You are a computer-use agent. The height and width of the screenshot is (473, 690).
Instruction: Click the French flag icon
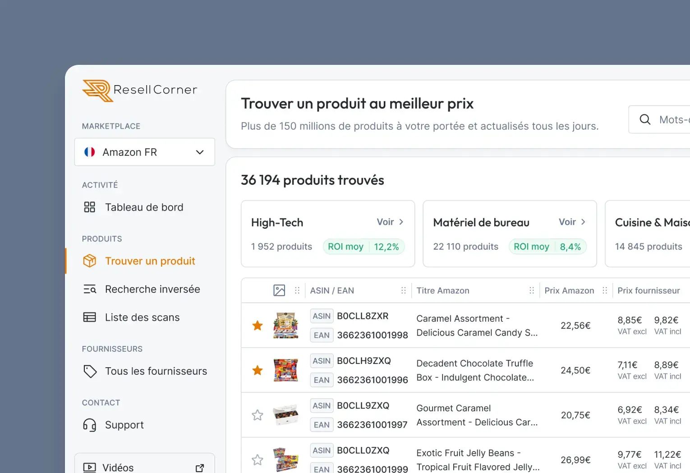pos(90,152)
